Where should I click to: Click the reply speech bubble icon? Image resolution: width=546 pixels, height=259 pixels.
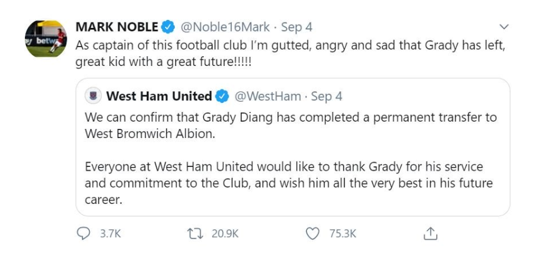[x=82, y=234]
